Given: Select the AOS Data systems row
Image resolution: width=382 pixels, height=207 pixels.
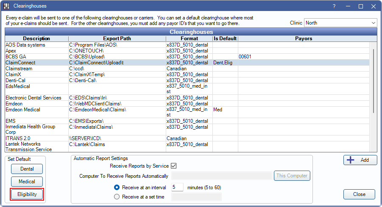Looking at the screenshot, I should pyautogui.click(x=187, y=45).
